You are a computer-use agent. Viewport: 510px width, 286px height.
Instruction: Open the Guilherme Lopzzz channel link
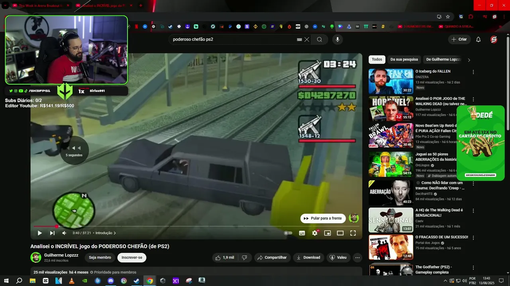[61, 255]
